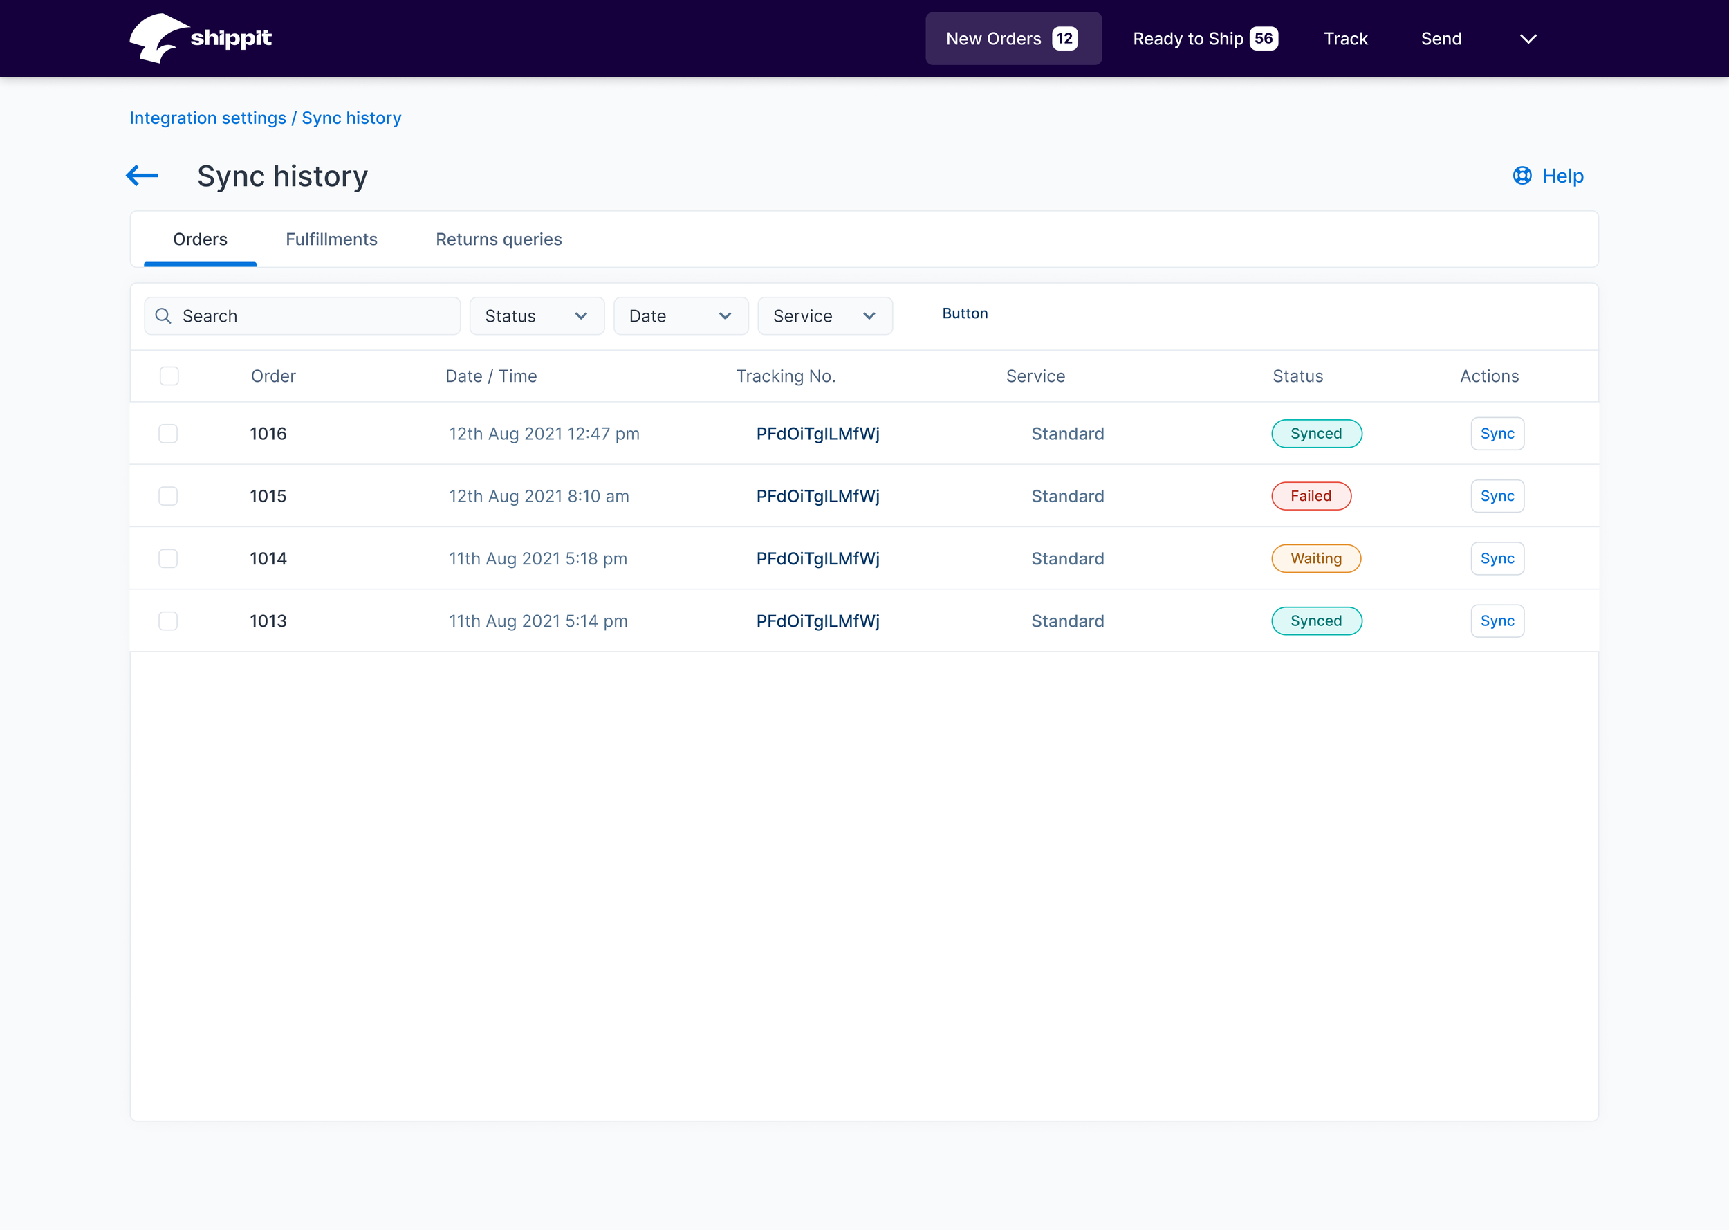Click the Ready to Ship 56 badge

pyautogui.click(x=1264, y=39)
